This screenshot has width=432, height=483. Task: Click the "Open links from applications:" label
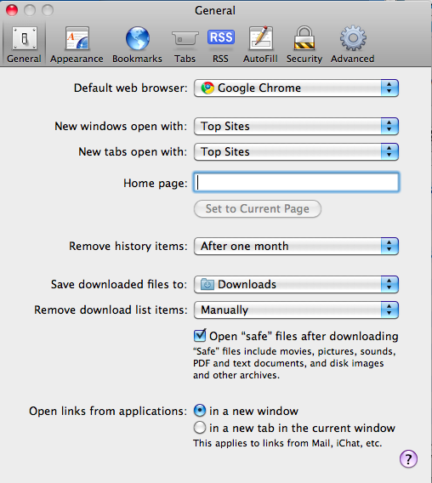[108, 412]
